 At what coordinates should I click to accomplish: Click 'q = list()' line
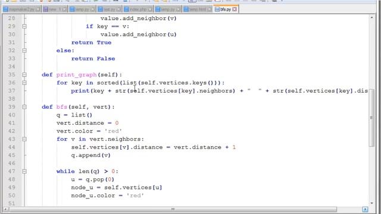point(74,115)
